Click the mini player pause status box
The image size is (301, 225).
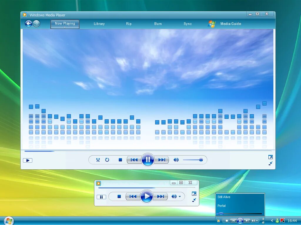pyautogui.click(x=101, y=197)
